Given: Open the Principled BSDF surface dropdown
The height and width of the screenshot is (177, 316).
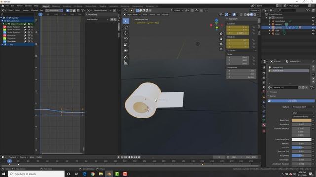Looking at the screenshot, I should tap(303, 107).
